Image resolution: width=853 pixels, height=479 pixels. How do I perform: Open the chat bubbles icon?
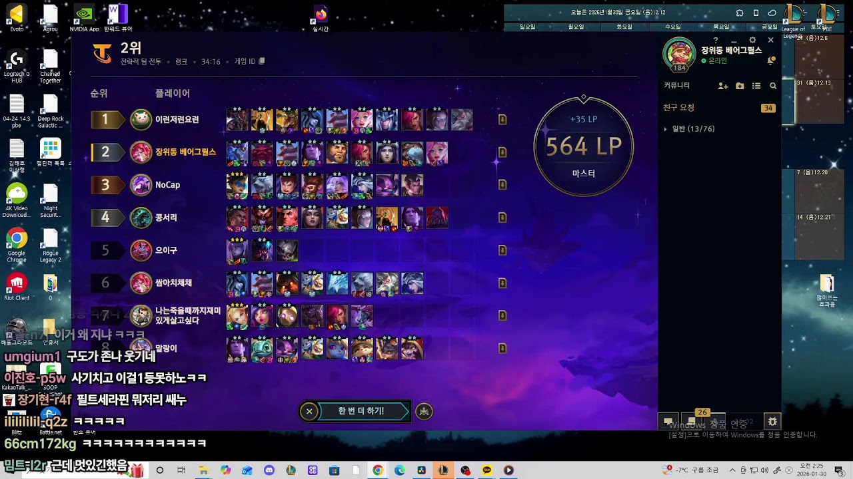[668, 422]
